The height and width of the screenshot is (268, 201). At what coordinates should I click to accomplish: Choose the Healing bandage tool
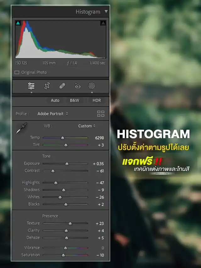tap(62, 86)
